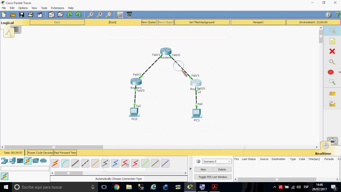
Task: Print the topology using the printer icon
Action: coord(31,15)
